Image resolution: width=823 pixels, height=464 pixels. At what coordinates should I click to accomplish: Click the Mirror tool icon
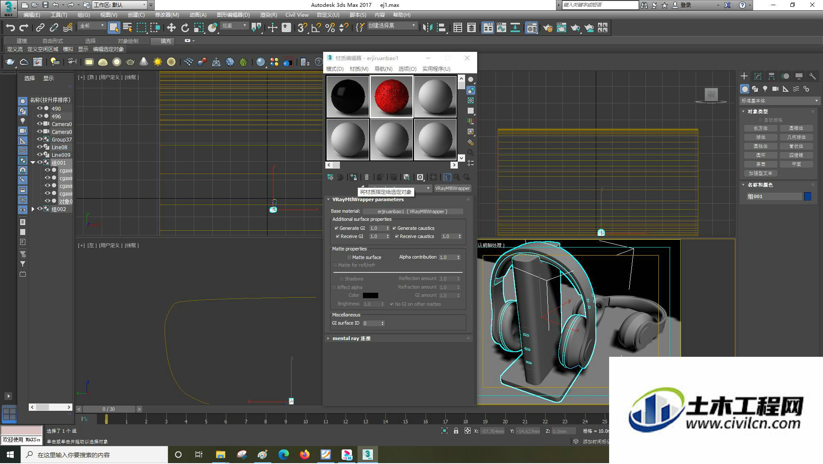coord(427,28)
